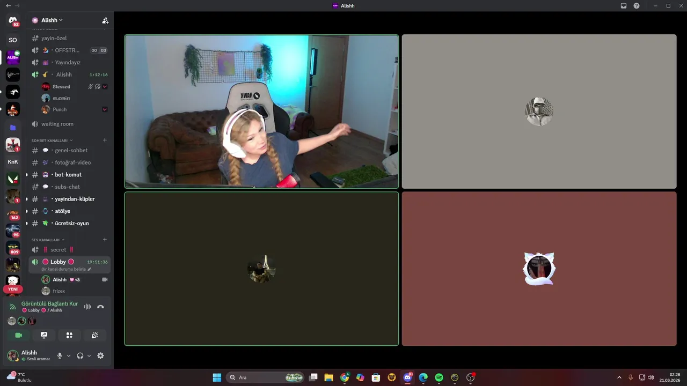Screen dimensions: 687x386
Task: Open microphone input options chevron
Action: click(68, 355)
